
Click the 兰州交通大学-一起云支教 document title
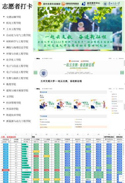[61, 81]
